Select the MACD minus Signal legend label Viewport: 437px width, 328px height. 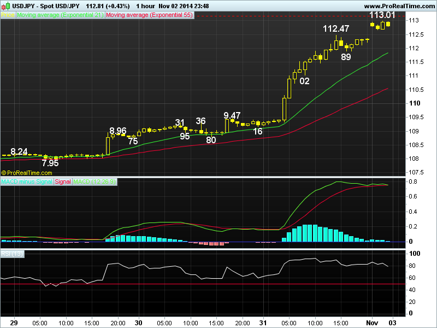click(27, 182)
